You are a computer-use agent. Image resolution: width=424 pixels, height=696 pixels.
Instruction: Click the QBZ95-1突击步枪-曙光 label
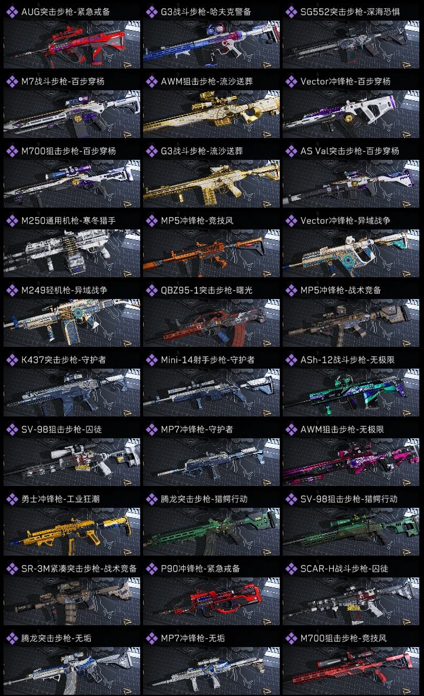coord(207,290)
